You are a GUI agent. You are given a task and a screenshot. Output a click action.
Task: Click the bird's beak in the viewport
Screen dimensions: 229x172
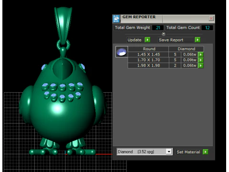(x=62, y=69)
